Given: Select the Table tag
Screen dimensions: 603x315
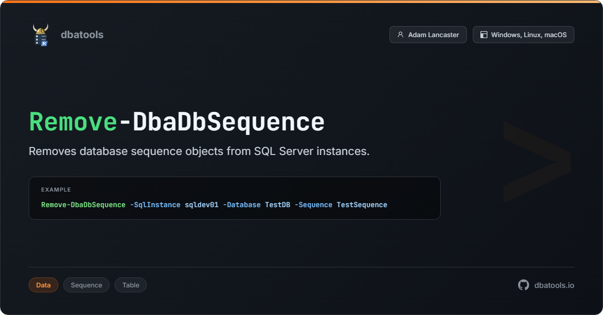Looking at the screenshot, I should (x=131, y=285).
